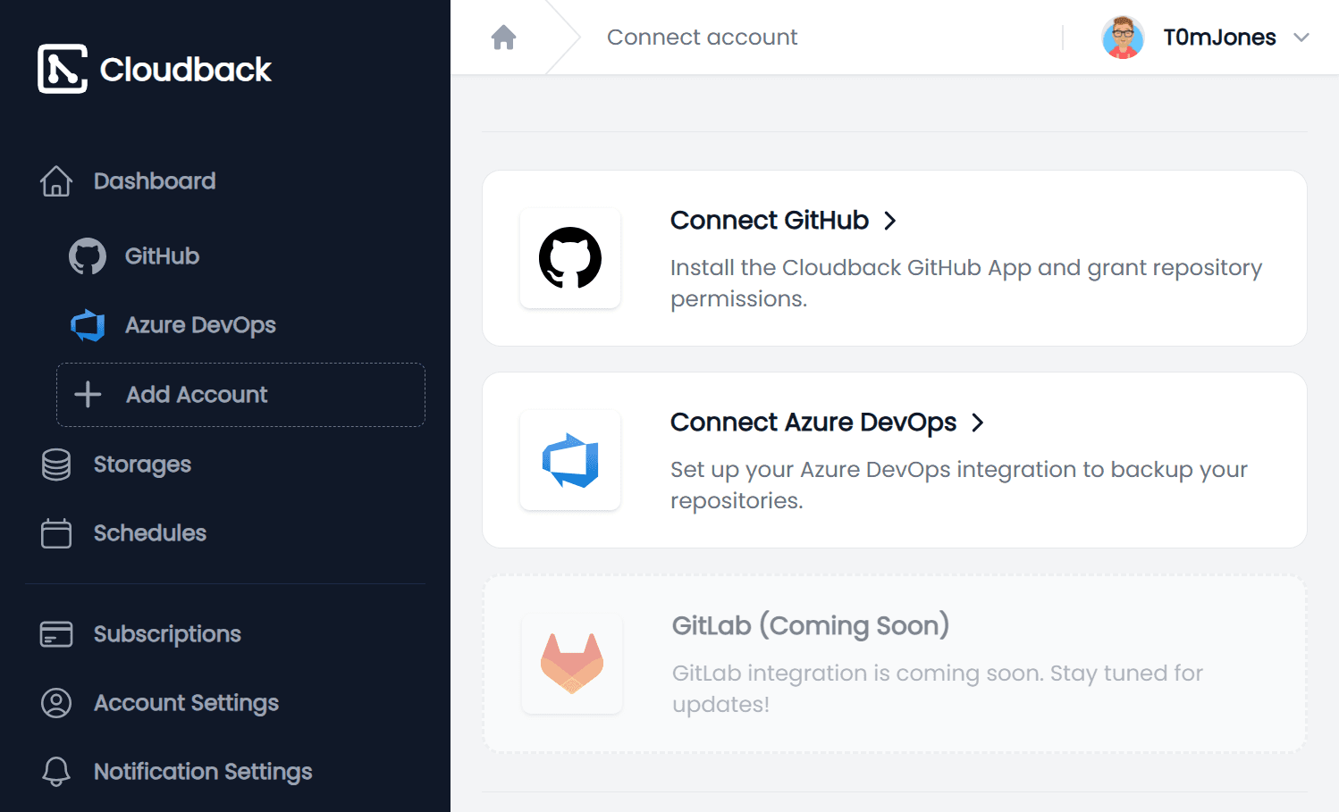Click the chevron next to Connect Azure DevOps
Screen dimensions: 1339x812
coord(978,423)
